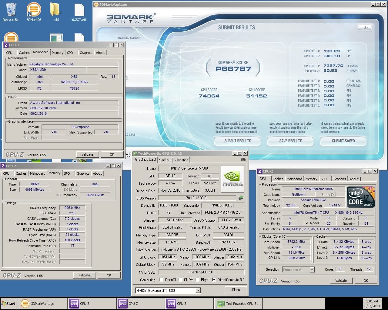
Task: Click title icon of the Core i7 CPU-Z window
Action: (260, 171)
